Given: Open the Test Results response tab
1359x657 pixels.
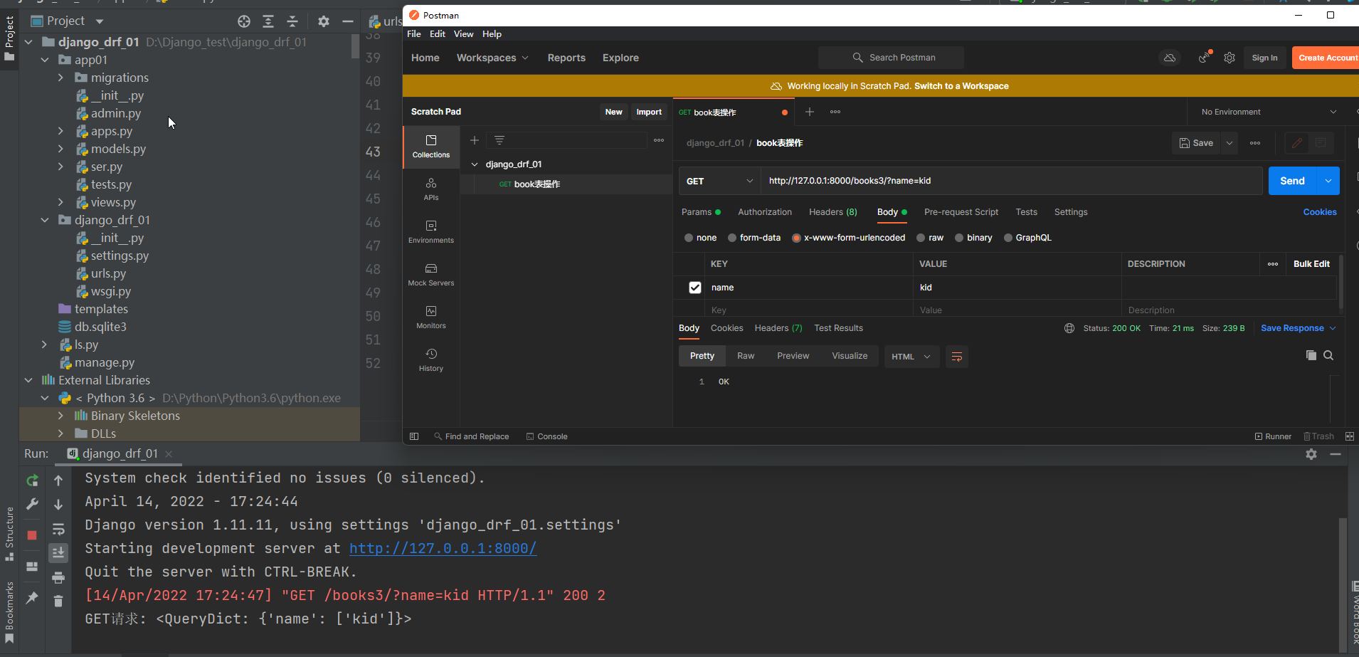Looking at the screenshot, I should tap(838, 328).
